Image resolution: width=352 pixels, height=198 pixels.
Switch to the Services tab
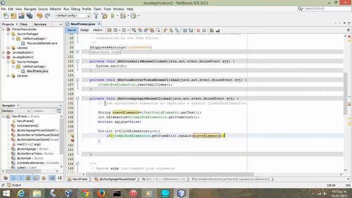pos(40,24)
